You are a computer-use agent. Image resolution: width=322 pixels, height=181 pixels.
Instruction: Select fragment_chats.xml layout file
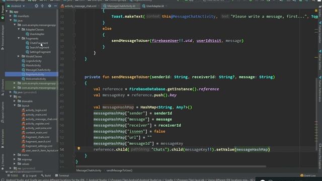(x=35, y=137)
